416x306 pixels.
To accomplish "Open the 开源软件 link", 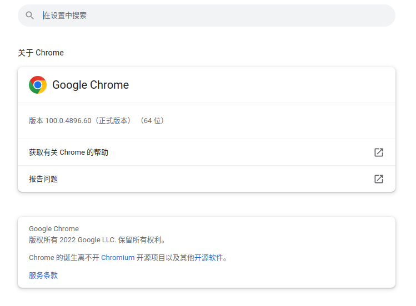I will coord(209,258).
